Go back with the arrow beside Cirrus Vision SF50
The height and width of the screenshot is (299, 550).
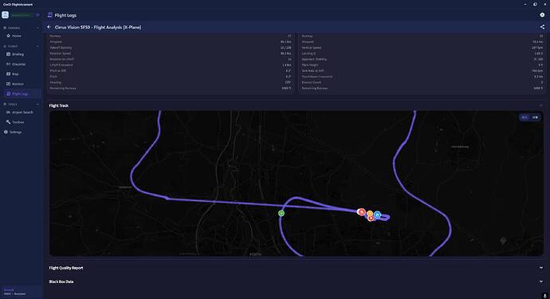tap(49, 27)
